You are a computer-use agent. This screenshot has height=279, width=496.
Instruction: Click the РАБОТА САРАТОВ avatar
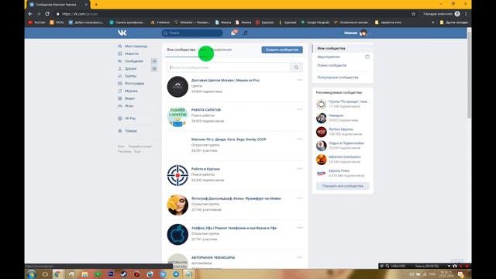click(177, 116)
